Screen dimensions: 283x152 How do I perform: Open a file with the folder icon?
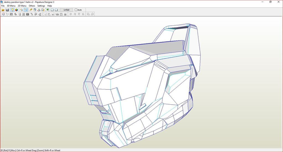click(x=3, y=10)
